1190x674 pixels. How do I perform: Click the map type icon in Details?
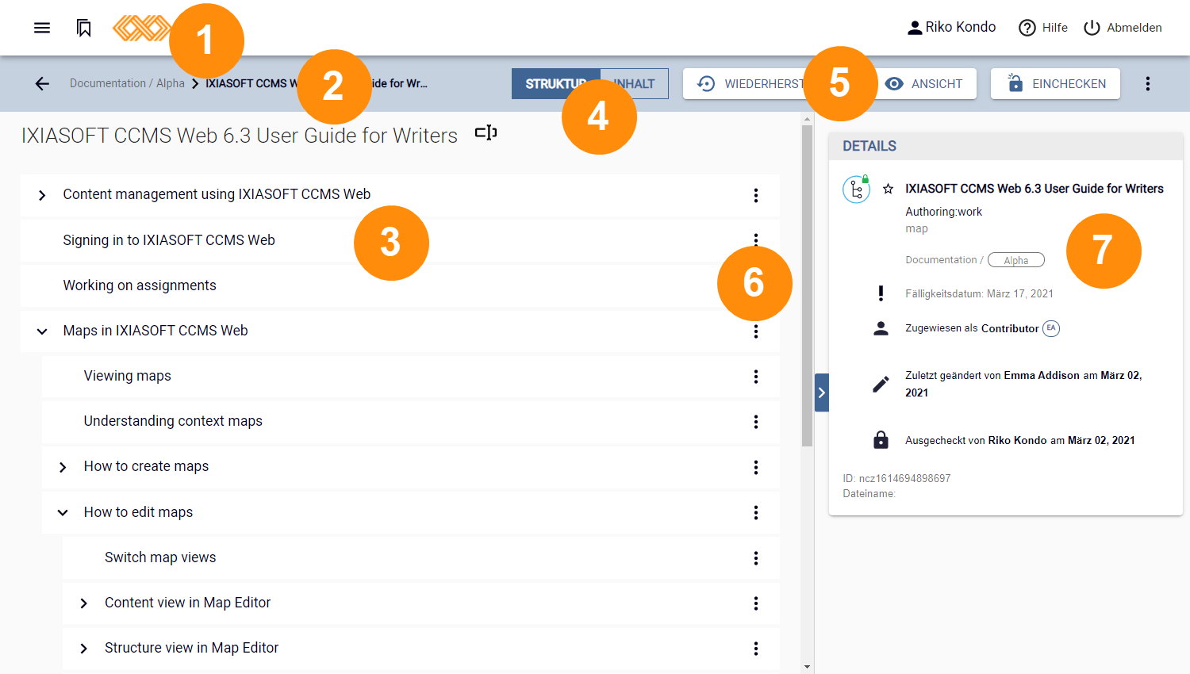click(856, 190)
